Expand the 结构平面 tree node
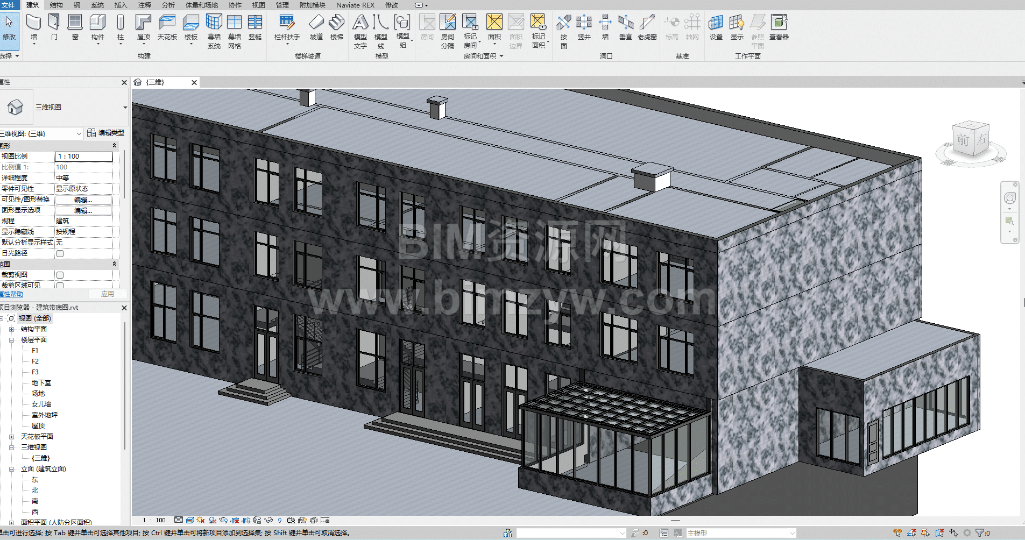 [11, 329]
